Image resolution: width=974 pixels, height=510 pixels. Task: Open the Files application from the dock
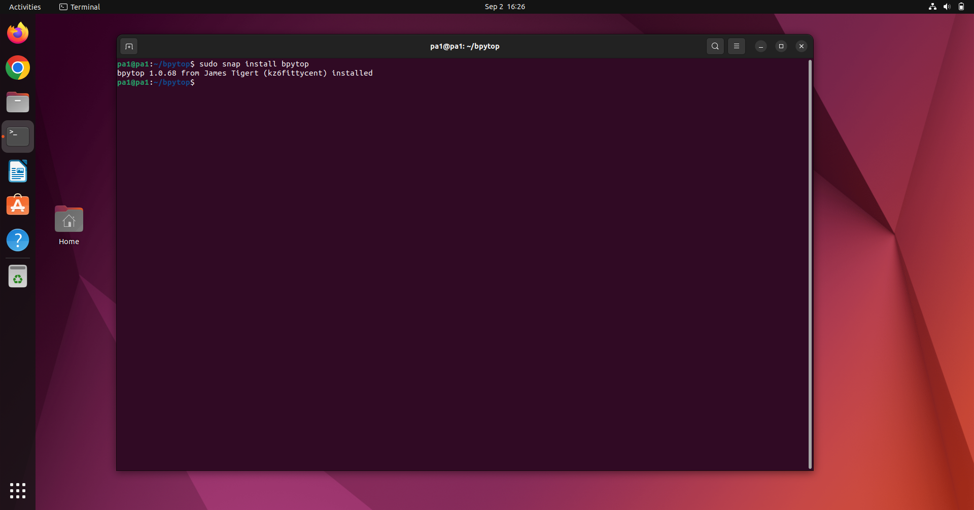[x=17, y=102]
